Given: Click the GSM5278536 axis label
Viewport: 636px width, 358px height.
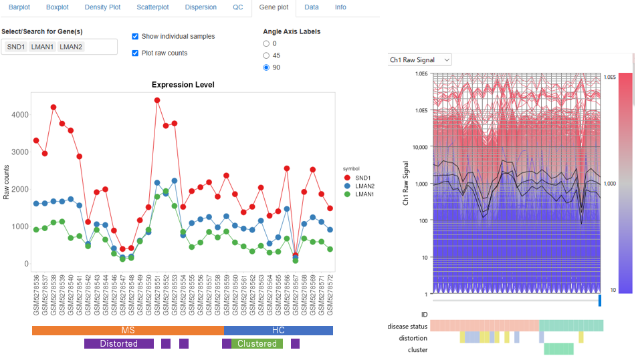Looking at the screenshot, I should click(37, 295).
